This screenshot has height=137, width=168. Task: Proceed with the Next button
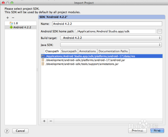(157, 131)
